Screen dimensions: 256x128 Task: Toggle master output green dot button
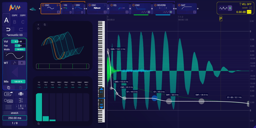pos(230,8)
